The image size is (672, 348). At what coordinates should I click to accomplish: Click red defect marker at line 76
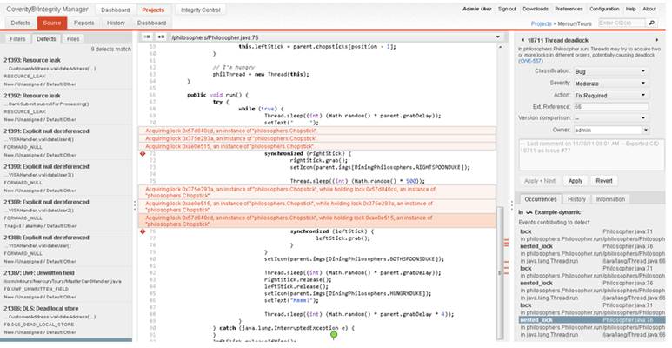143,231
